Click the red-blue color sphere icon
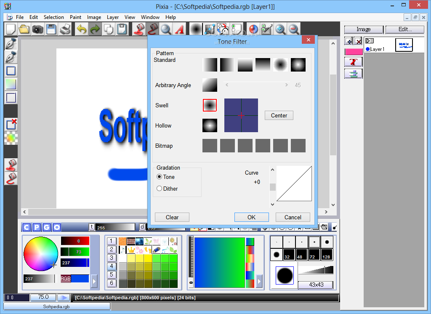Image resolution: width=431 pixels, height=314 pixels. point(253,29)
